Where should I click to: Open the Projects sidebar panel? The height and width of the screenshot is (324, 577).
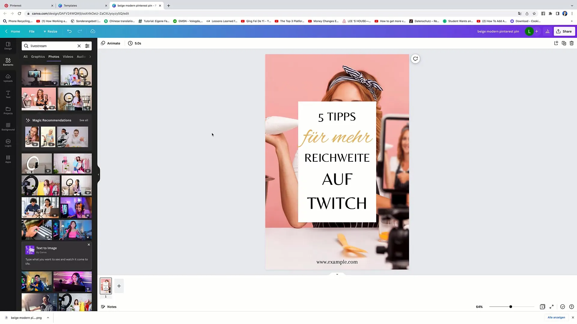click(8, 110)
